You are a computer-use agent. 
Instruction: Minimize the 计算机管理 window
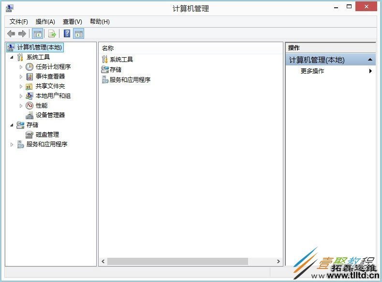point(336,7)
